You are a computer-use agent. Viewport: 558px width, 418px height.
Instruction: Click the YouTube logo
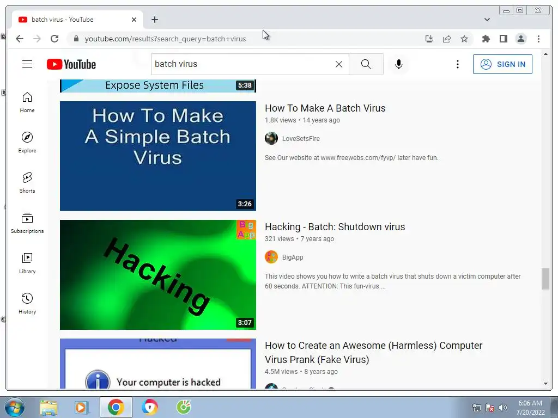[x=71, y=64]
